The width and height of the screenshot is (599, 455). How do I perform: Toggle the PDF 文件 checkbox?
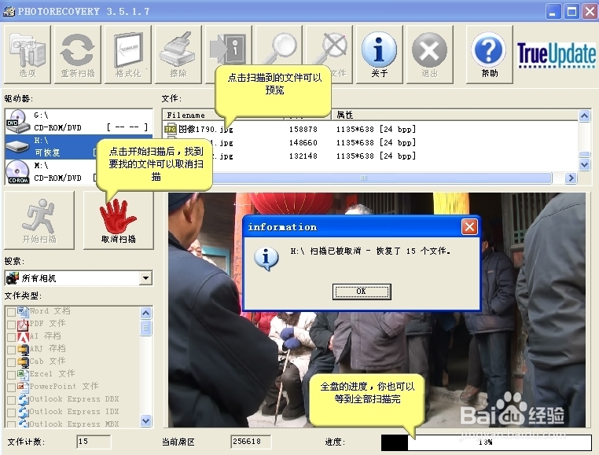pyautogui.click(x=12, y=325)
